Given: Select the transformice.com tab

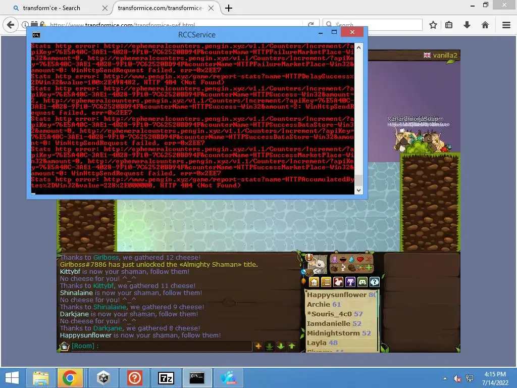Looking at the screenshot, I should (x=161, y=8).
